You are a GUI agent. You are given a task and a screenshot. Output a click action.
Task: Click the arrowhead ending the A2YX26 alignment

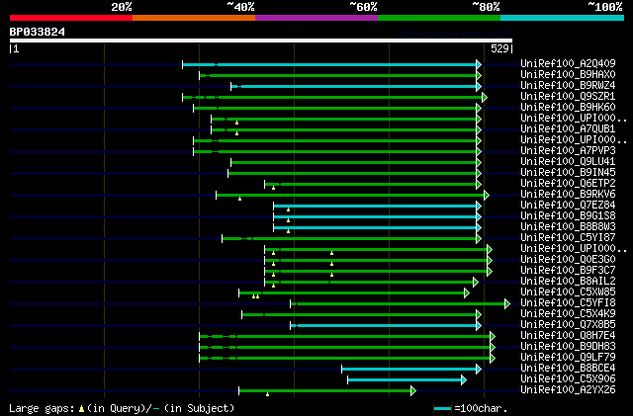413,391
